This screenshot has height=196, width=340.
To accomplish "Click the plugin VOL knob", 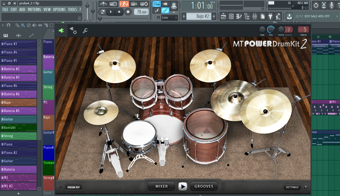I will 271,29.
